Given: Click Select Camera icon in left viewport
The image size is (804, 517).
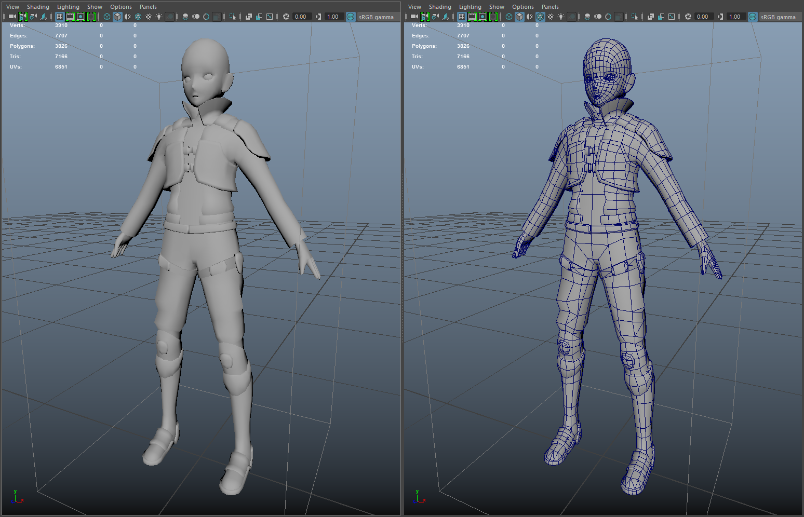Looking at the screenshot, I should (12, 17).
